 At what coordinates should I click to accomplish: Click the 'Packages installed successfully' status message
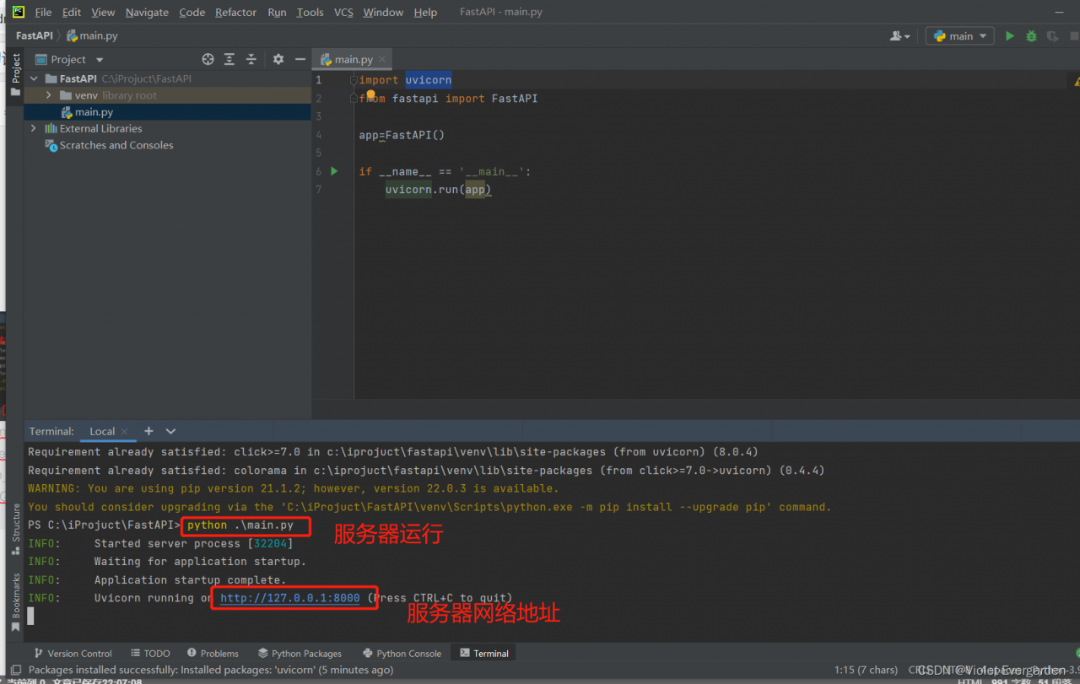tap(211, 670)
